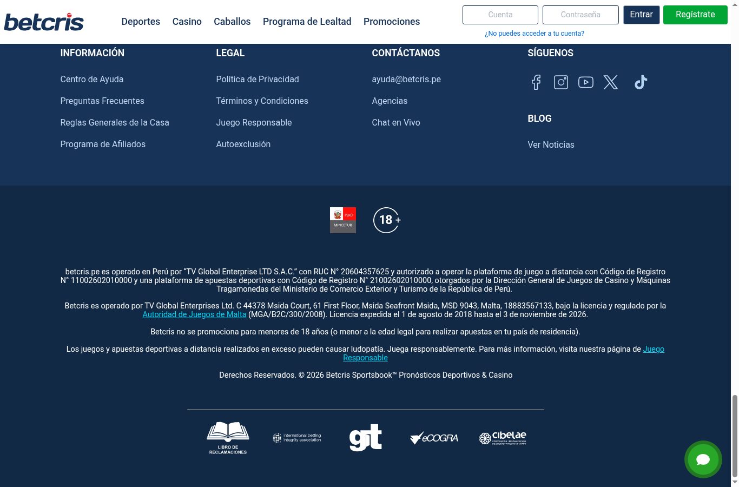This screenshot has width=739, height=487.
Task: Open the Betcris YouTube icon
Action: (586, 82)
